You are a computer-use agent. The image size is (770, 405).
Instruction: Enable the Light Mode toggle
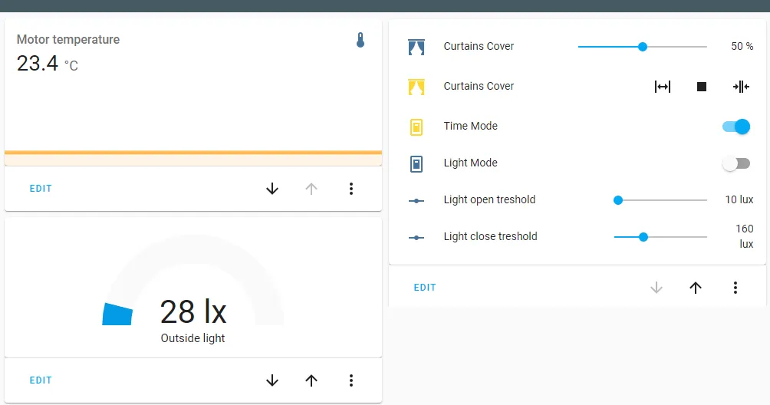(x=736, y=163)
